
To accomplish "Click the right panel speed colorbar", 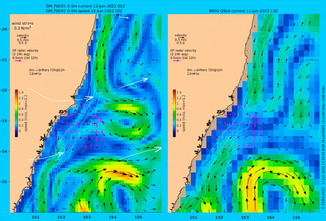I will click(x=174, y=113).
